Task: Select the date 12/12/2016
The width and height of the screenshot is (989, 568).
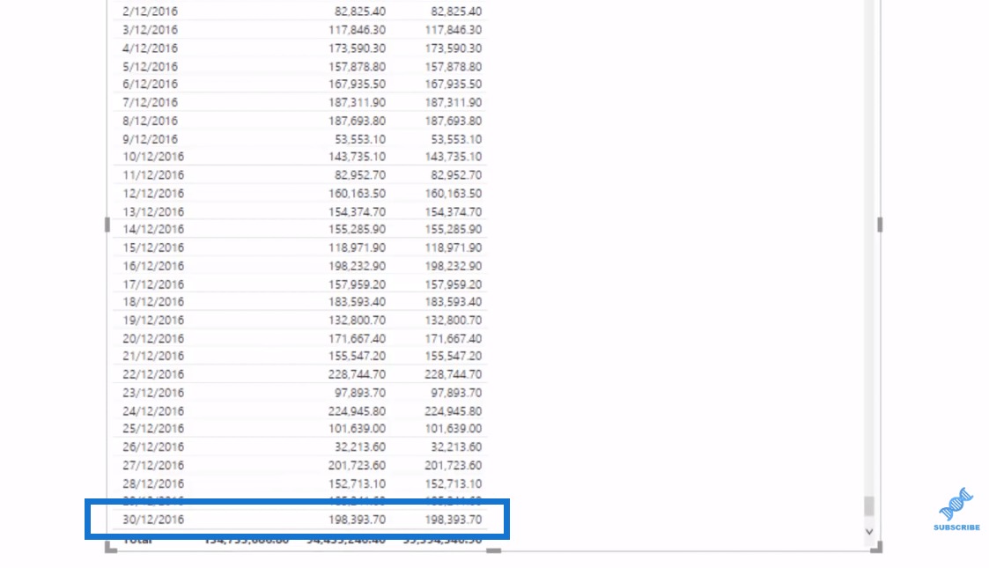Action: (153, 193)
